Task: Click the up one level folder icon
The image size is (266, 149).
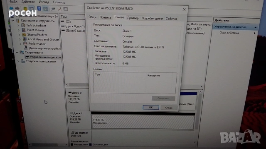Action: tap(25, 8)
